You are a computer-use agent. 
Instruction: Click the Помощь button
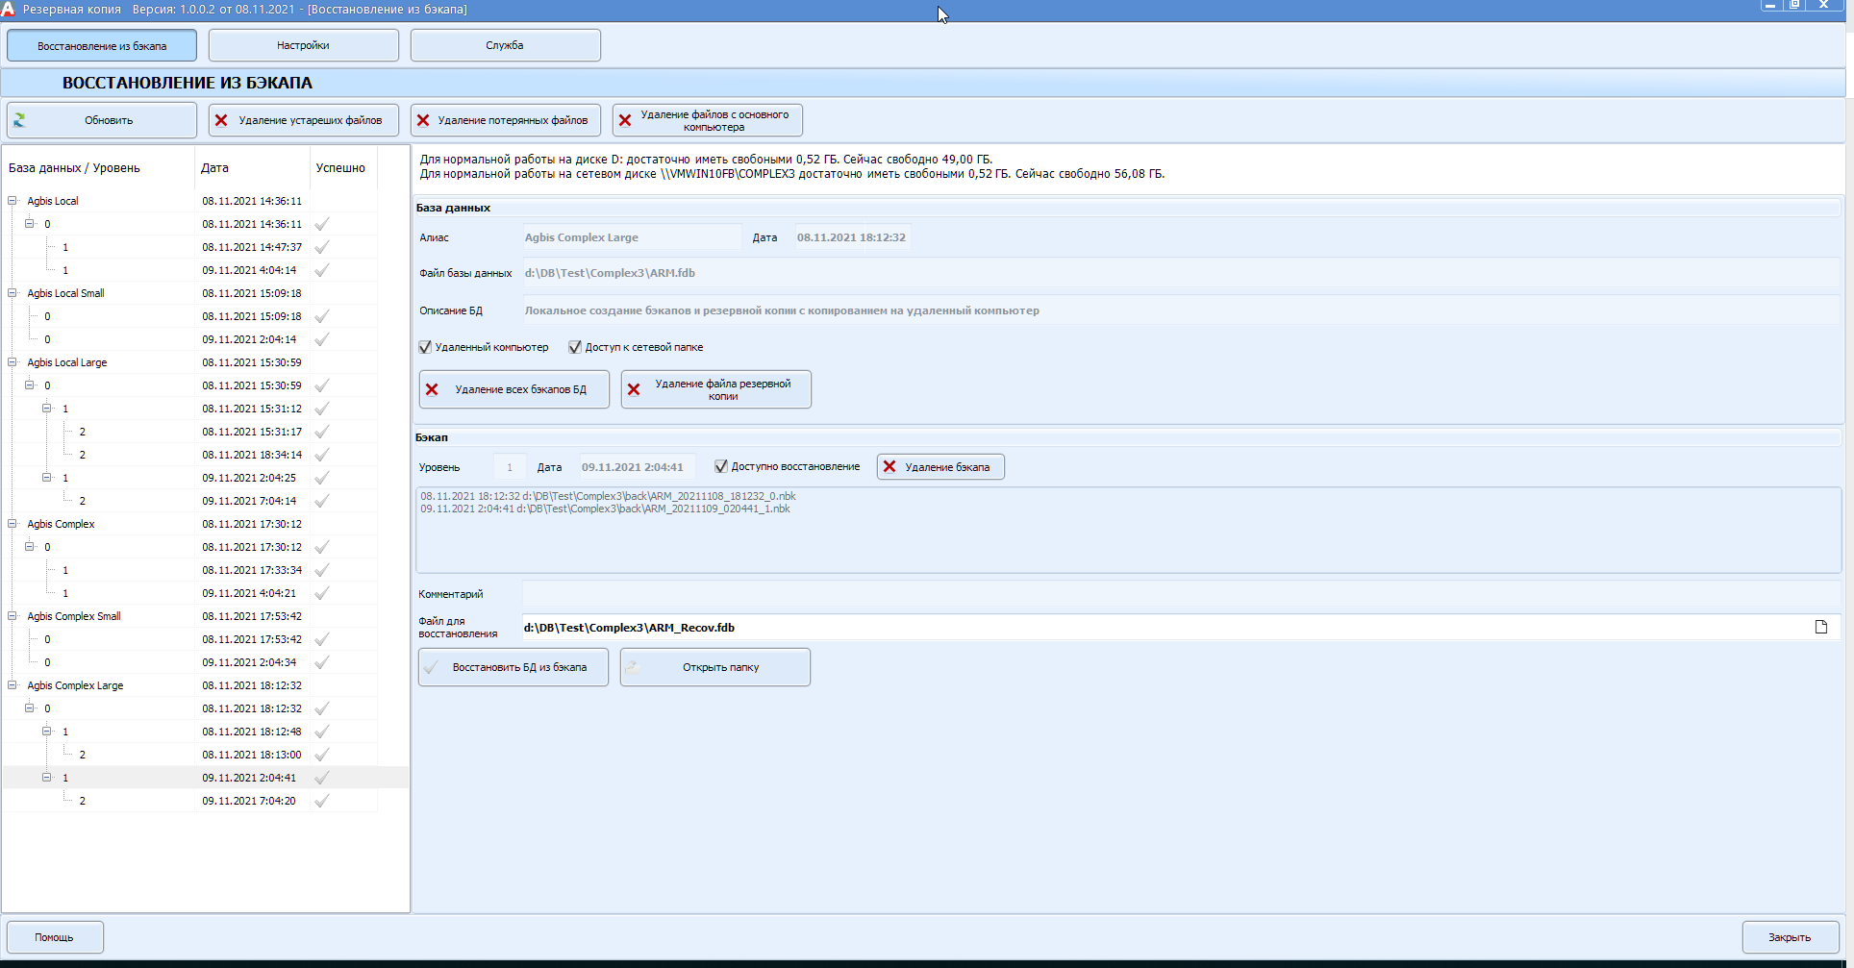[x=55, y=937]
